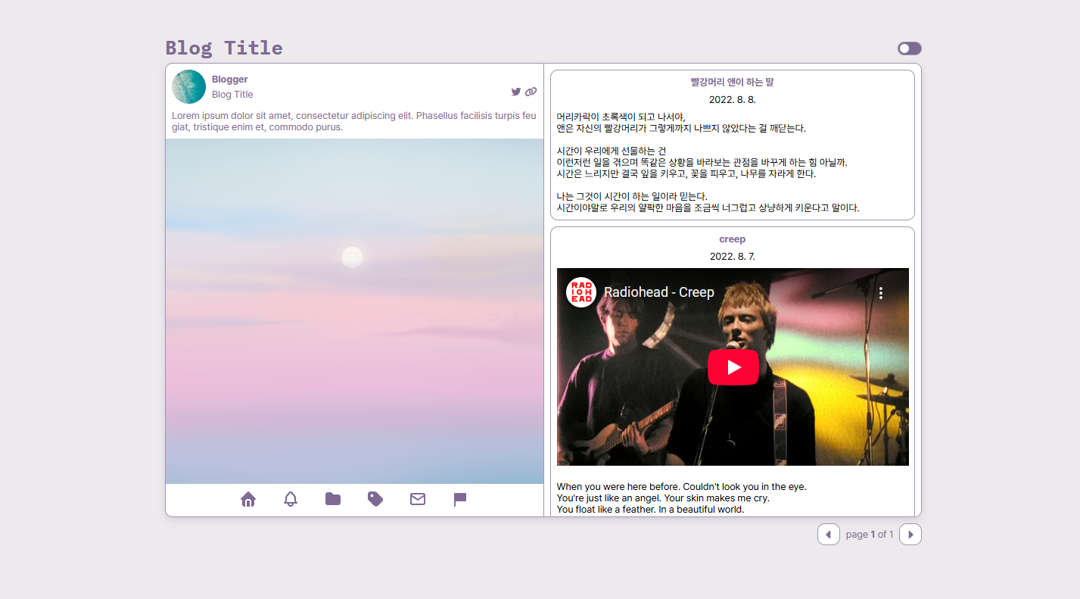The height and width of the screenshot is (599, 1080).
Task: Open the "creep" post title
Action: tap(733, 239)
